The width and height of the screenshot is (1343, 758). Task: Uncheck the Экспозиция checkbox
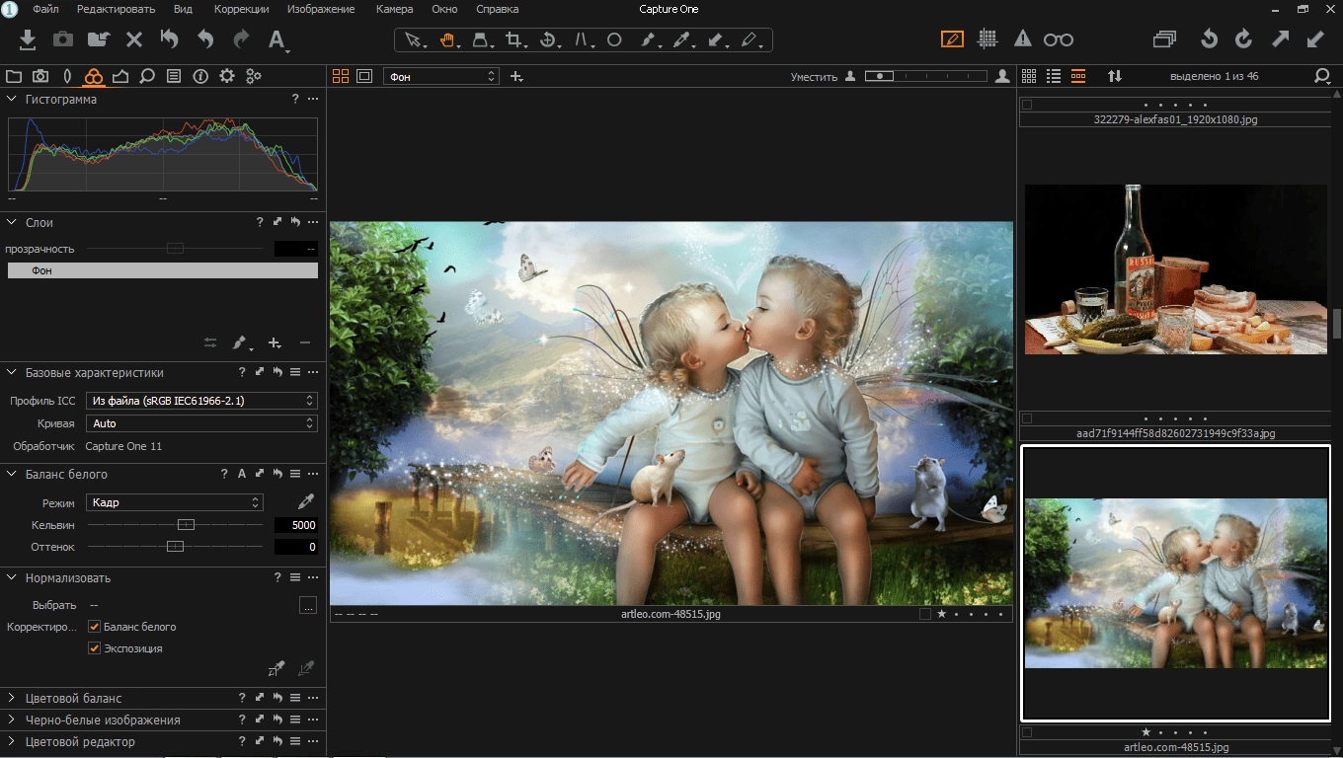(x=95, y=648)
